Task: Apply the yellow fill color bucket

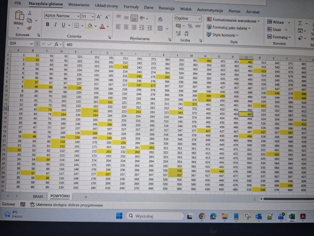Action: point(90,26)
